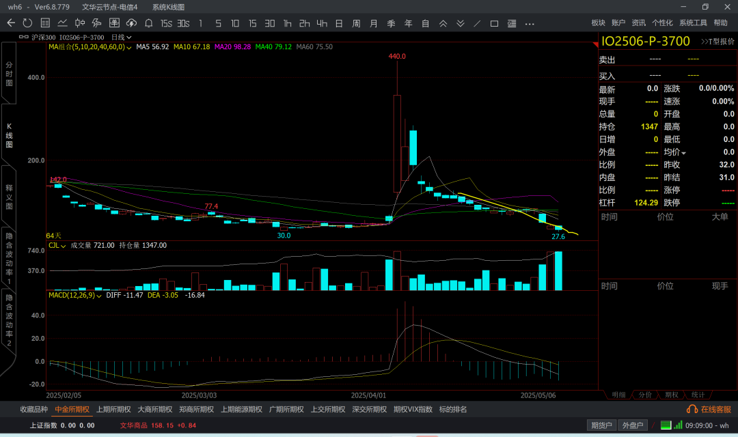Expand the MA组合 indicator dropdown
738x437 pixels.
click(128, 47)
